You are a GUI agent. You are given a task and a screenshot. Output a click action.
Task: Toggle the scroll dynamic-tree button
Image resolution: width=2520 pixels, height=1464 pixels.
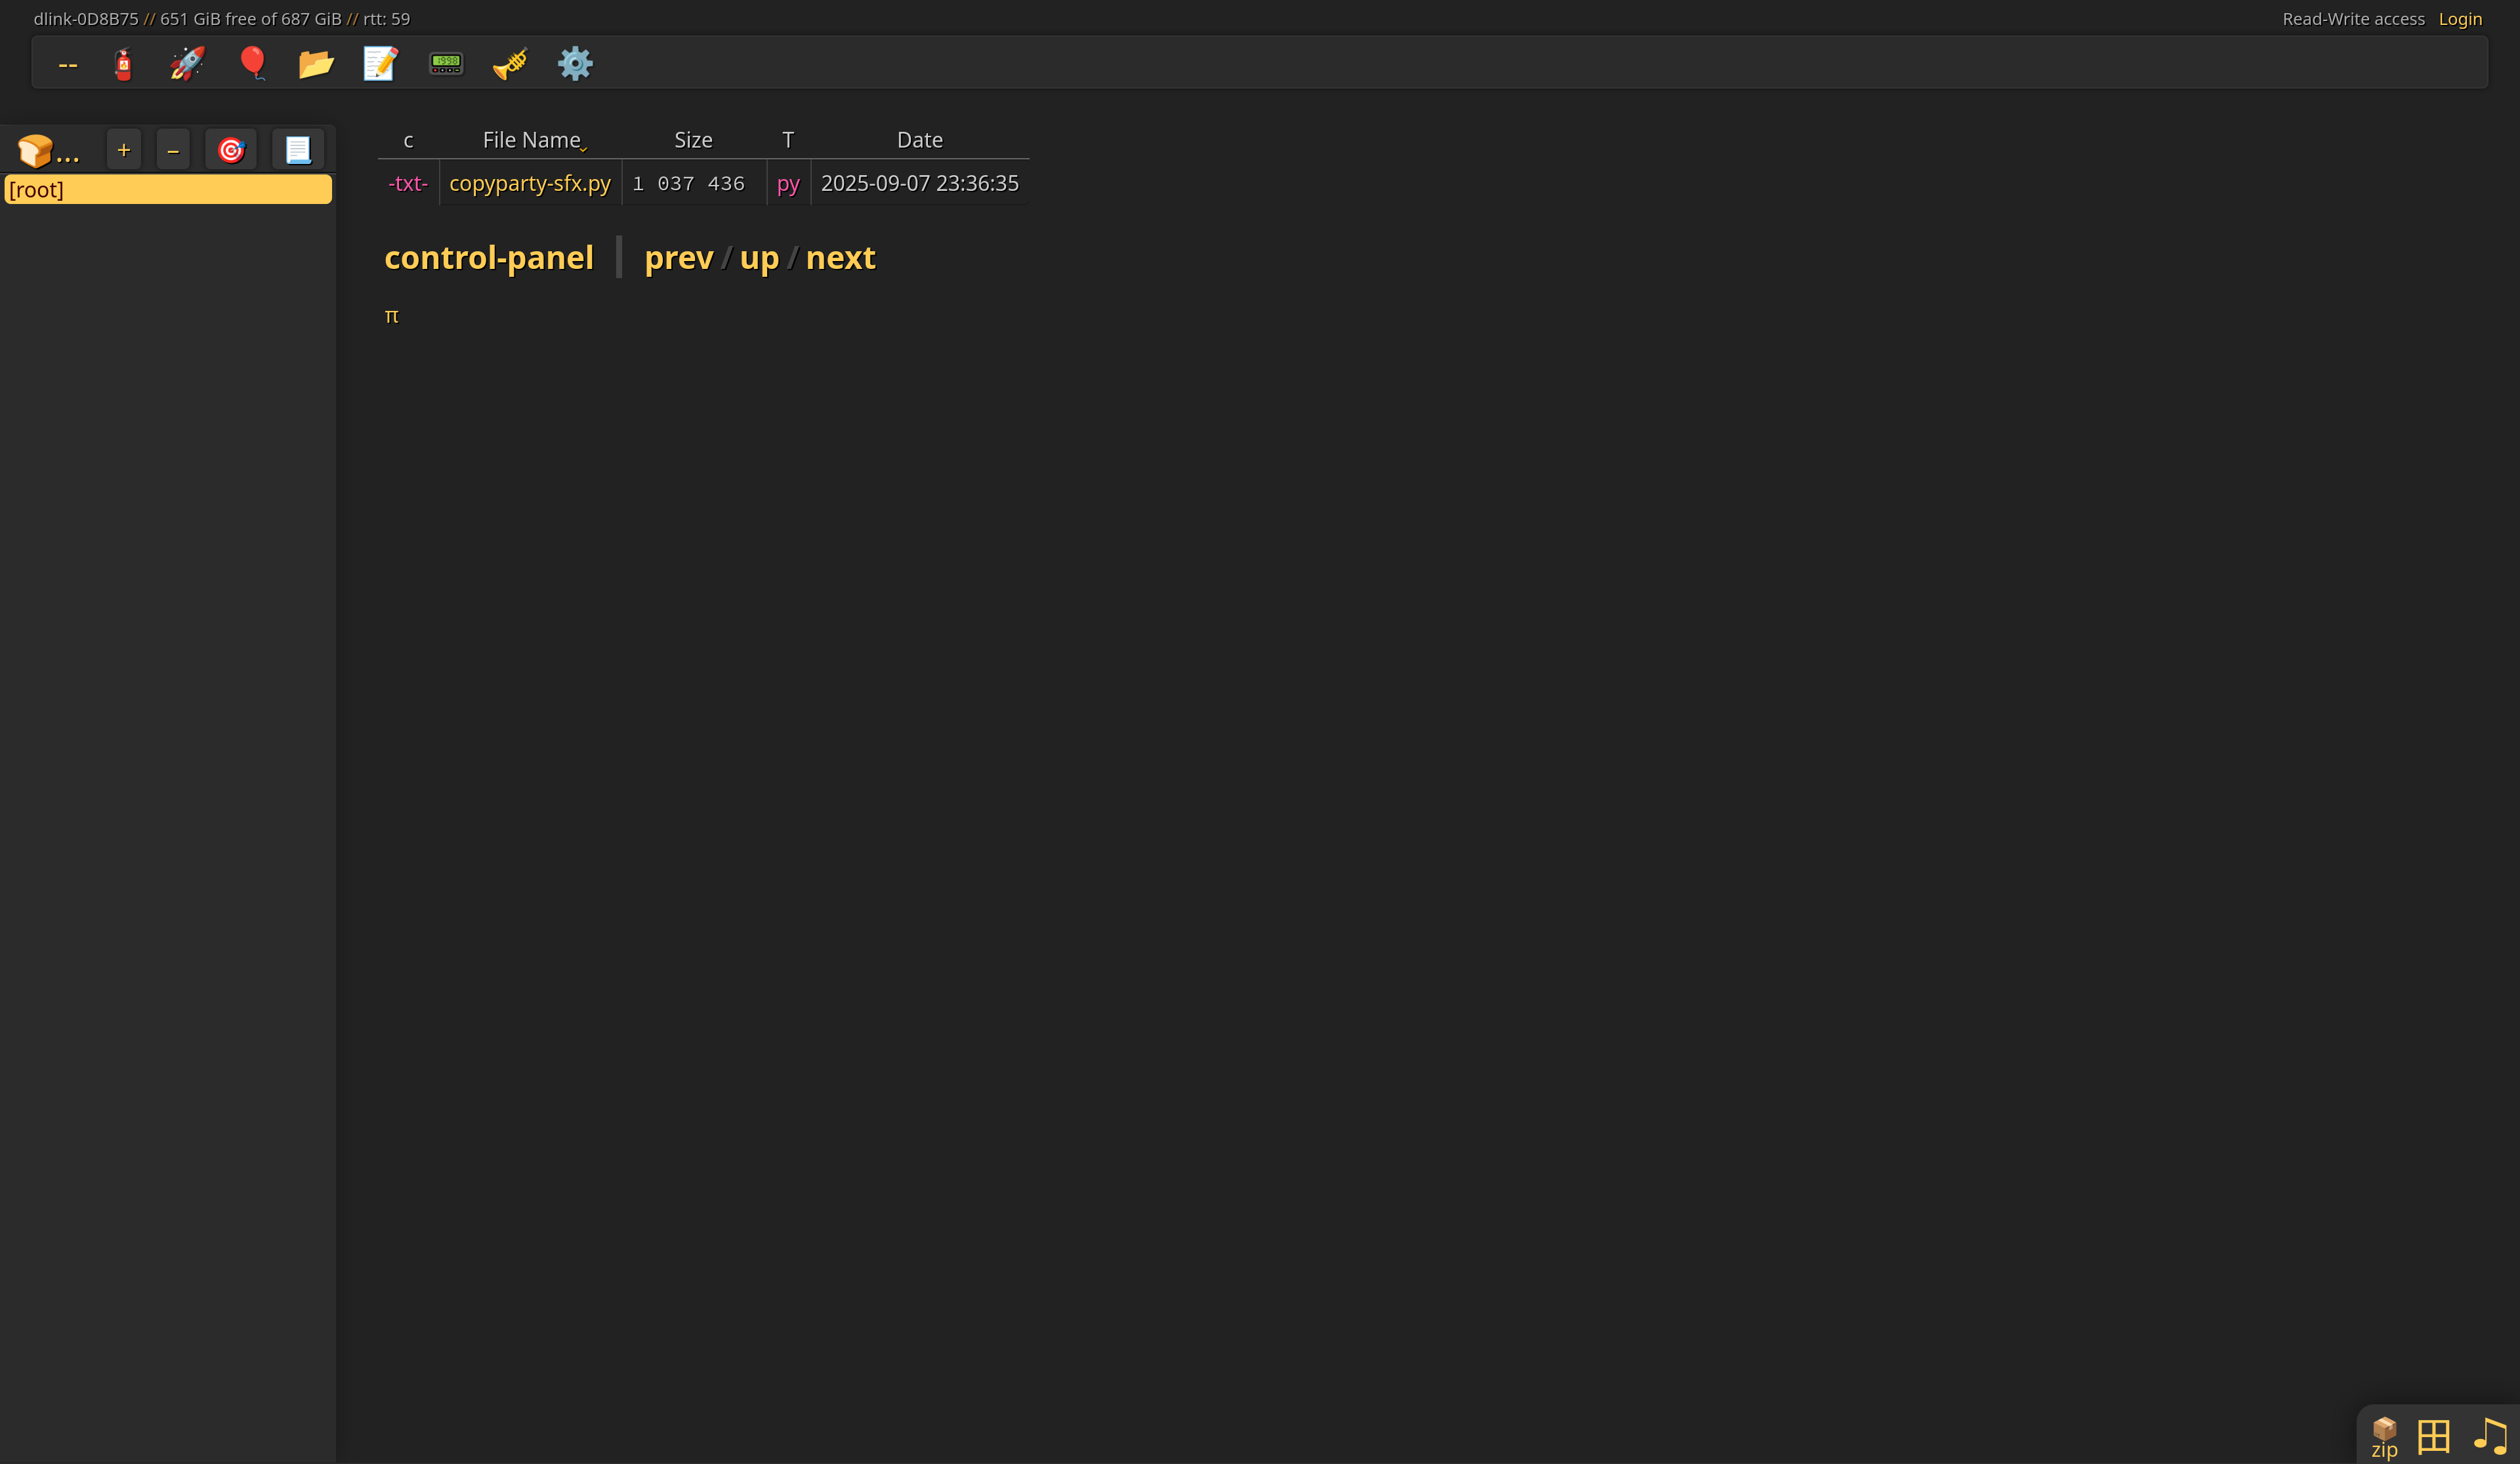pyautogui.click(x=298, y=150)
